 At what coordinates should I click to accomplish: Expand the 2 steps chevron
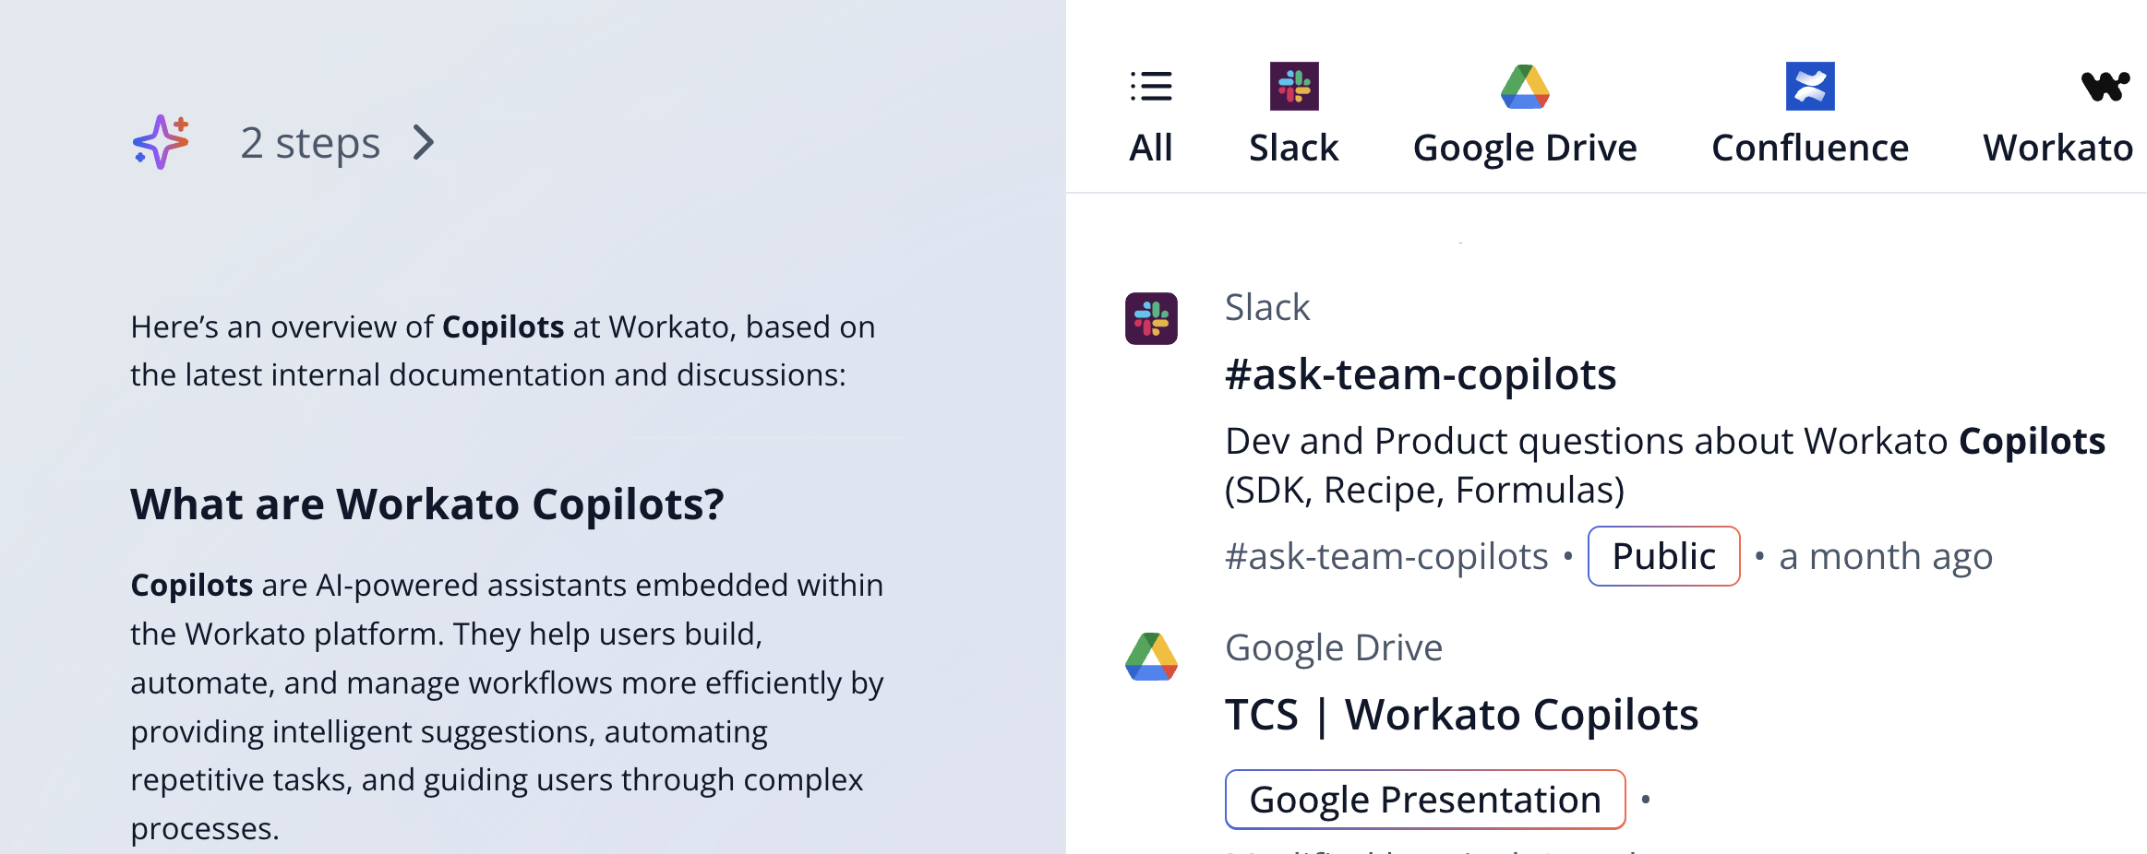click(424, 142)
